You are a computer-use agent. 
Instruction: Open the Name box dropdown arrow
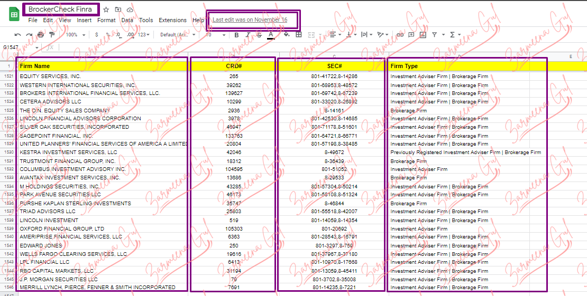pos(37,48)
